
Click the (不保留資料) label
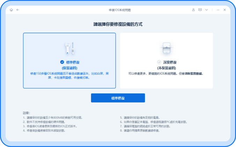pos(166,68)
